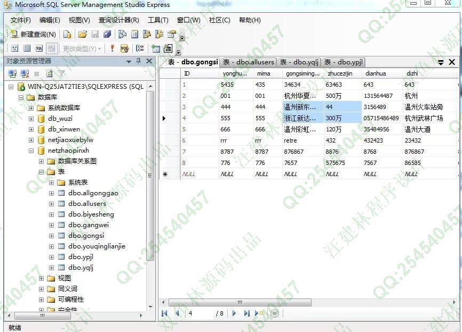462x332 pixels.
Task: Open the first-row toolbar options overflow arrow
Action: click(x=182, y=37)
